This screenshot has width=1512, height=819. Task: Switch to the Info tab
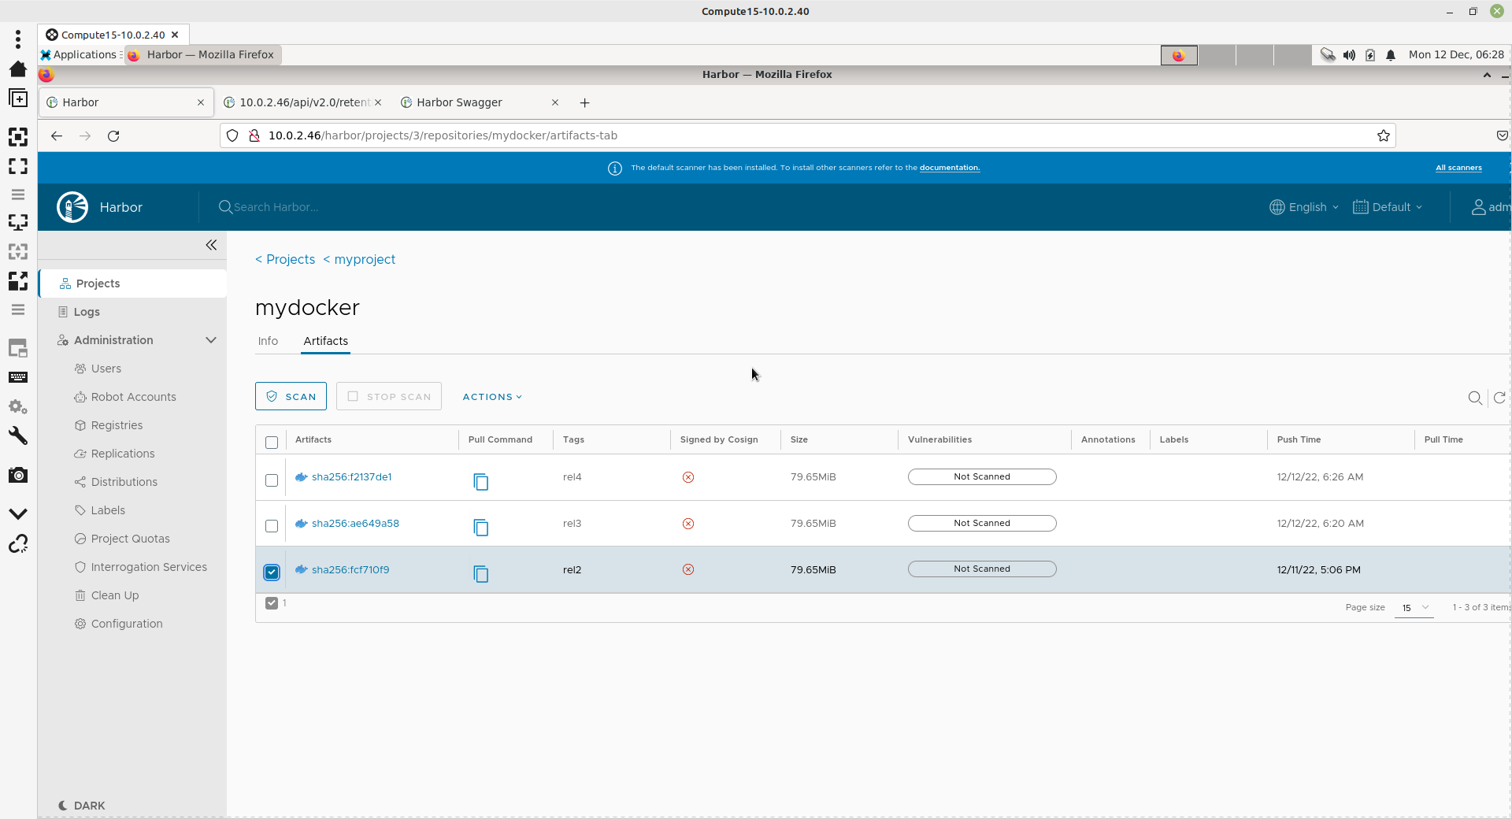point(268,341)
